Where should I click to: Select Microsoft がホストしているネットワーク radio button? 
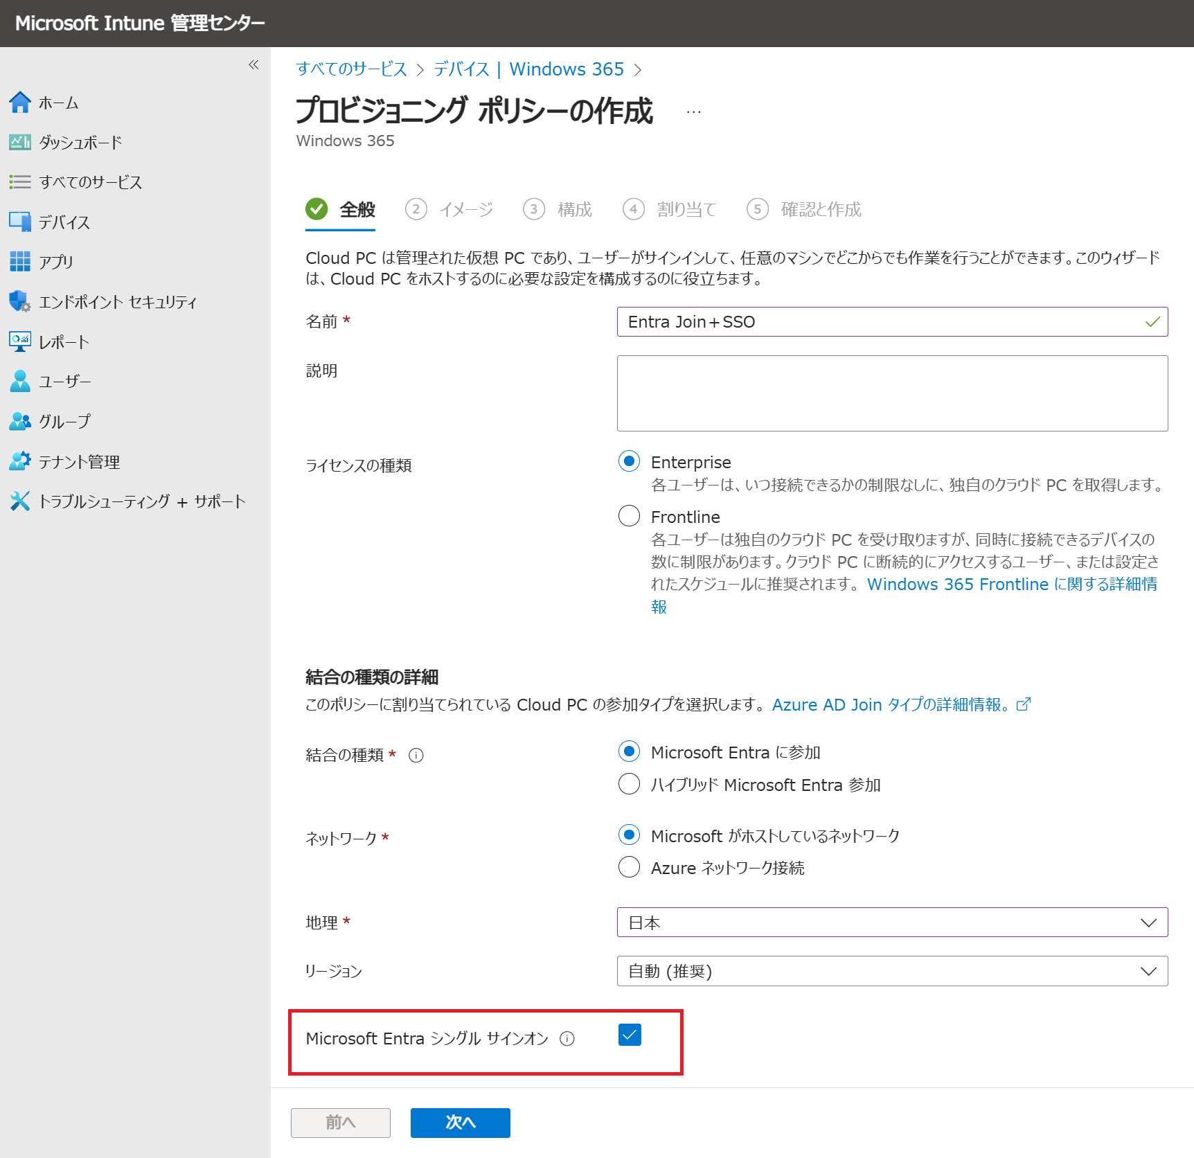point(629,835)
